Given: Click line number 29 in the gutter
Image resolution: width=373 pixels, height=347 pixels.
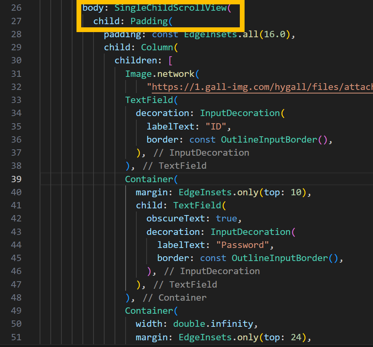Looking at the screenshot, I should click(16, 47).
